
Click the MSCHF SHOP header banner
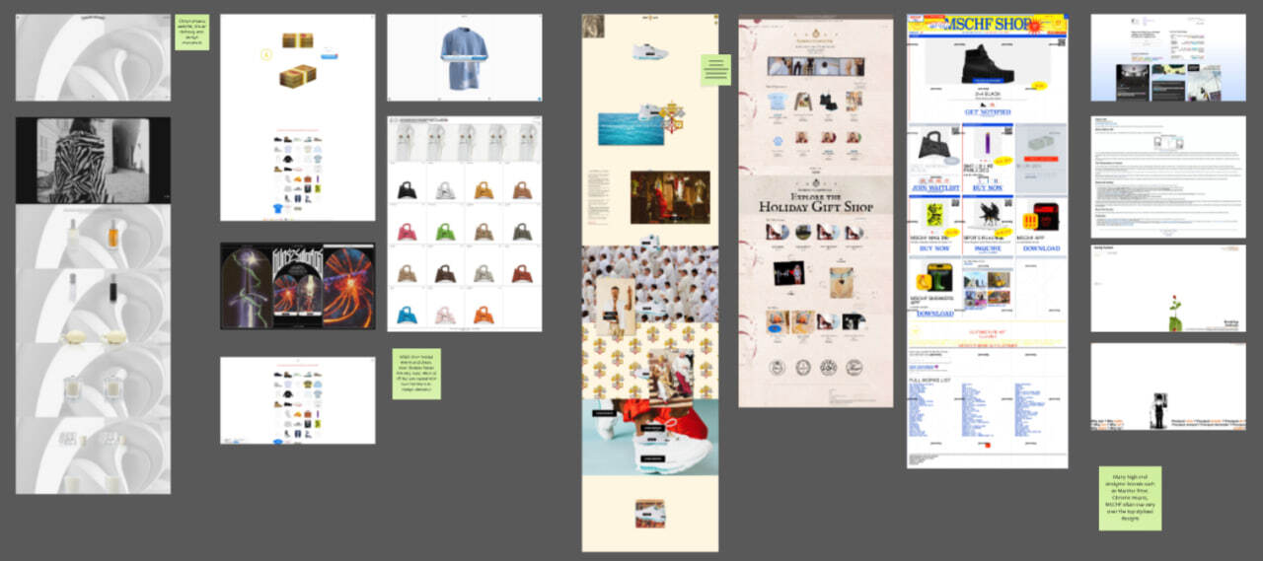[x=987, y=26]
